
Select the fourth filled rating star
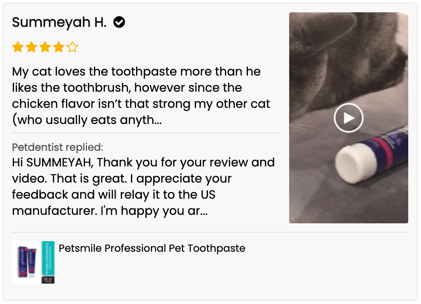59,47
